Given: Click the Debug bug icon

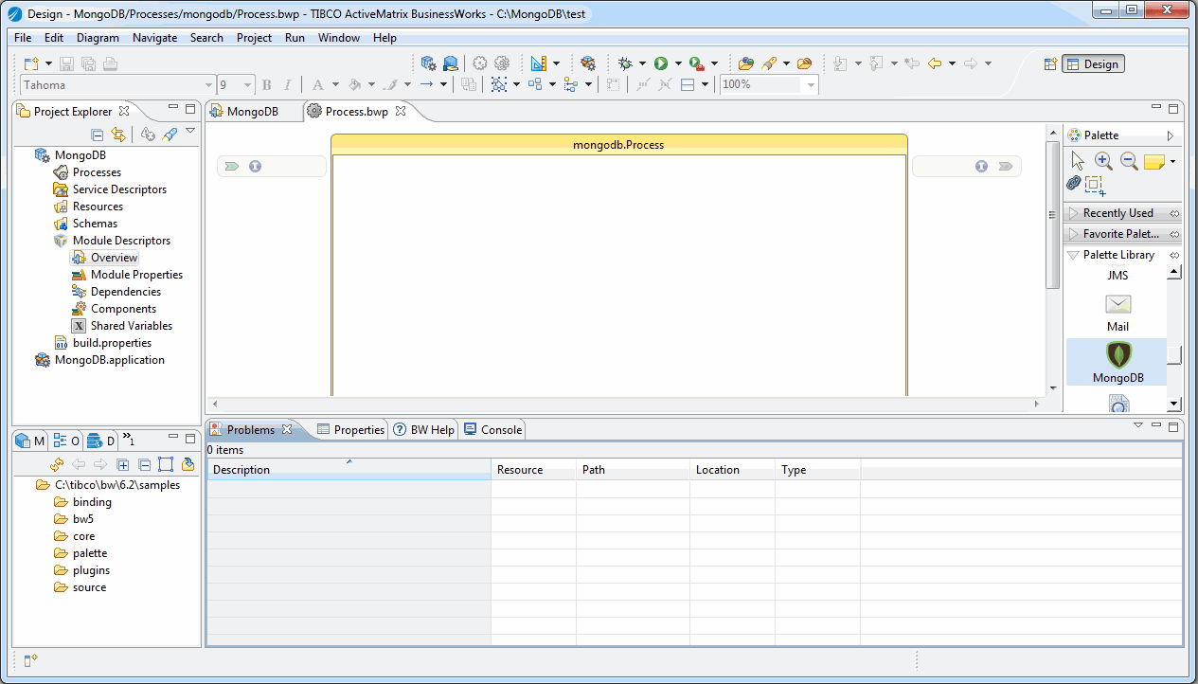Looking at the screenshot, I should [625, 63].
